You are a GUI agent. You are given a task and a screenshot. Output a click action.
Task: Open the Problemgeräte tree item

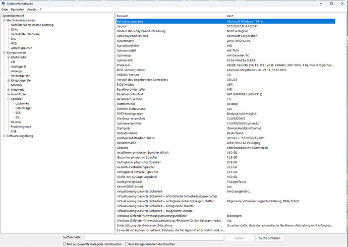point(22,127)
